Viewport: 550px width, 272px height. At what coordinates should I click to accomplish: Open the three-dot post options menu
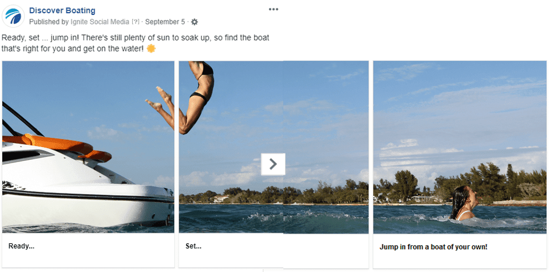click(273, 9)
